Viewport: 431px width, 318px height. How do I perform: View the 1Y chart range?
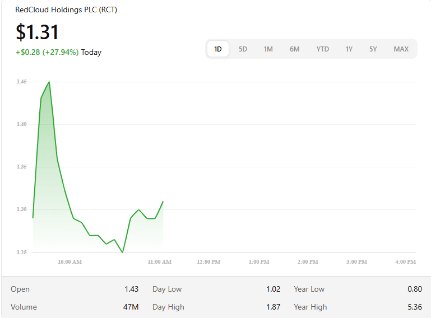pos(349,49)
